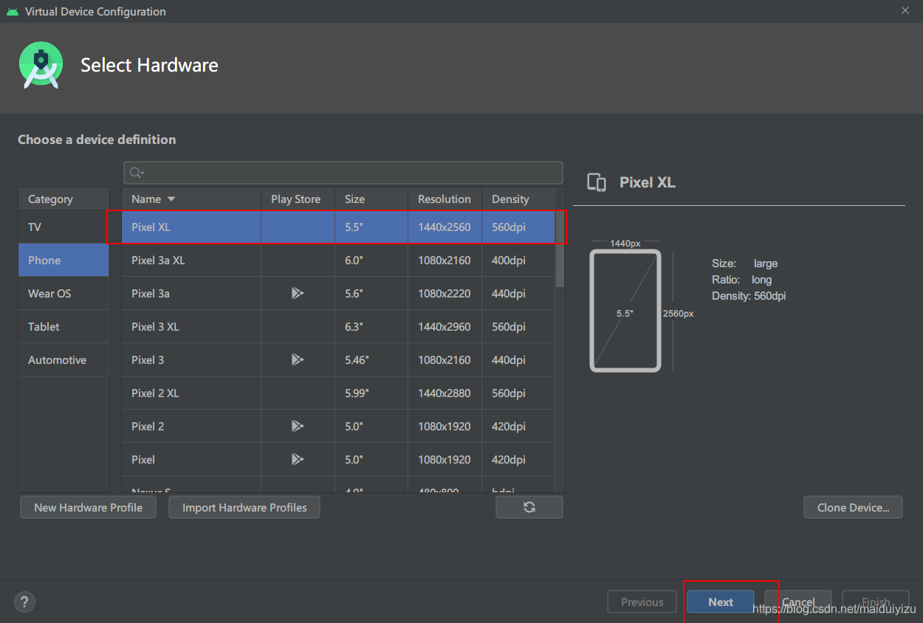The height and width of the screenshot is (623, 923).
Task: Select the Phone category
Action: [64, 260]
